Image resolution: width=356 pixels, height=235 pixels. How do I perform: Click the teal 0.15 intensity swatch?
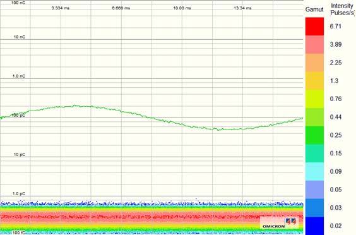[314, 154]
